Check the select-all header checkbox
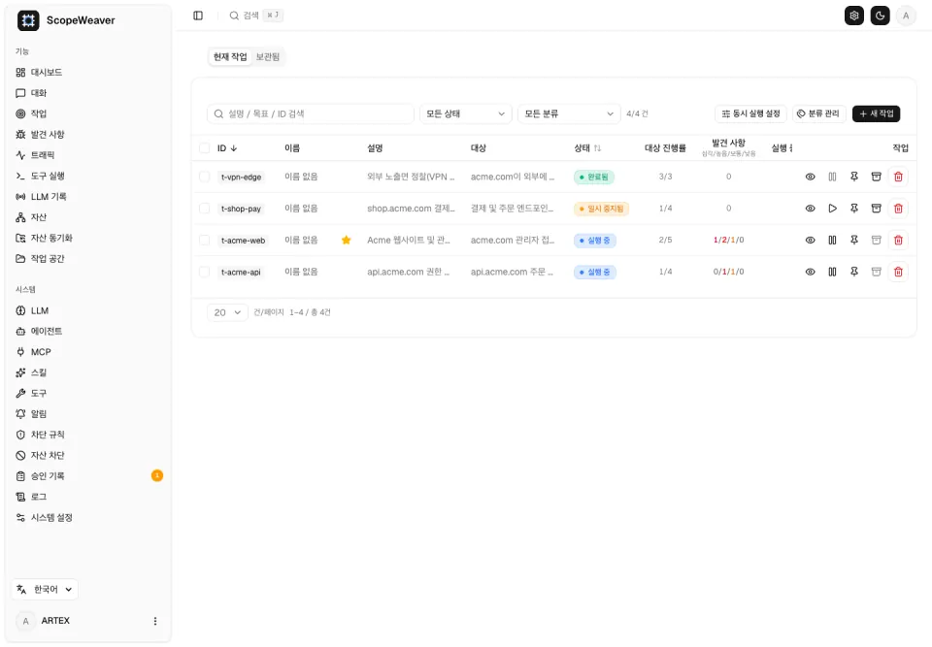 coord(205,148)
